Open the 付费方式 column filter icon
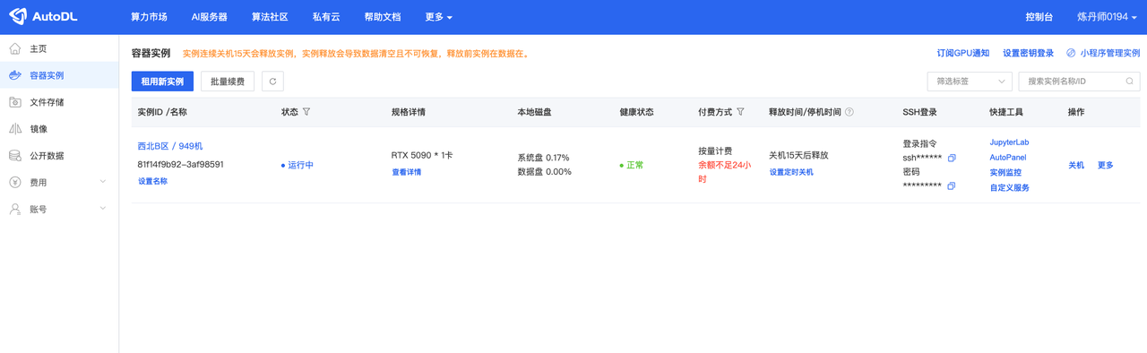 (740, 112)
